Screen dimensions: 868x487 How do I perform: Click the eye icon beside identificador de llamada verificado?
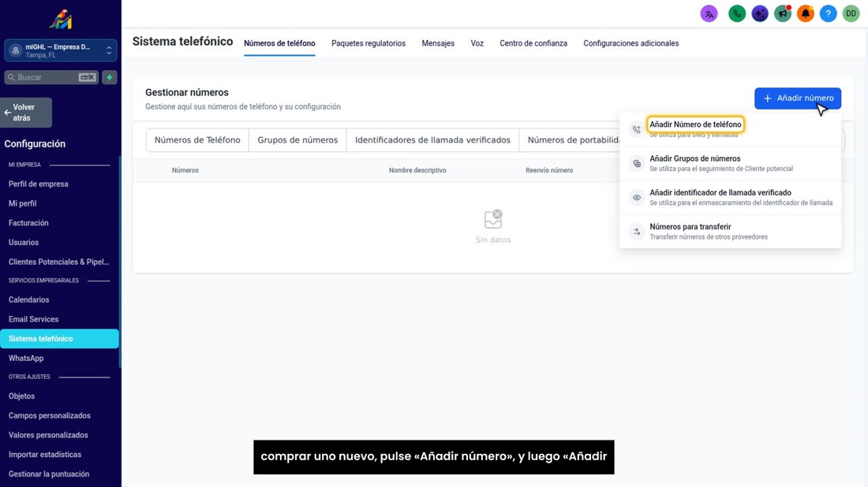637,197
